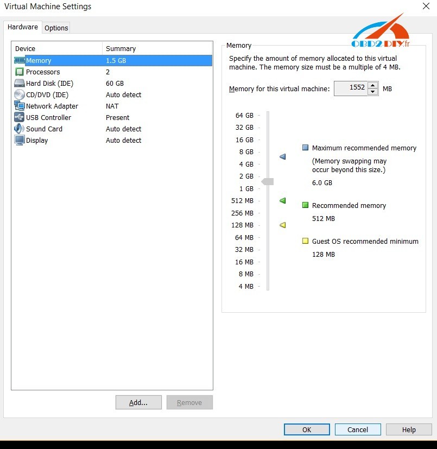The image size is (437, 449).
Task: Increase memory with the up stepper arrow
Action: 372,85
